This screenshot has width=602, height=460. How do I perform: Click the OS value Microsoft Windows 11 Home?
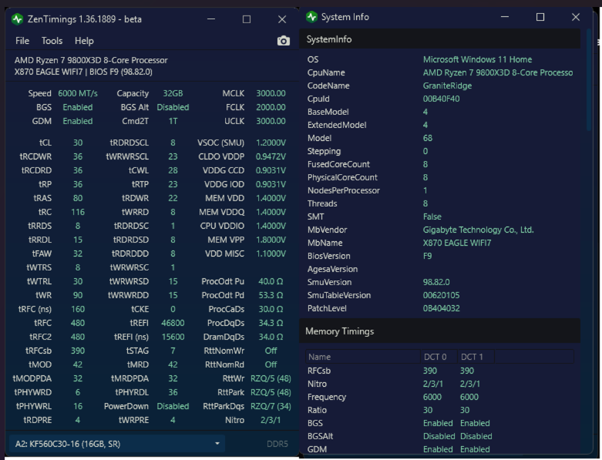(477, 59)
